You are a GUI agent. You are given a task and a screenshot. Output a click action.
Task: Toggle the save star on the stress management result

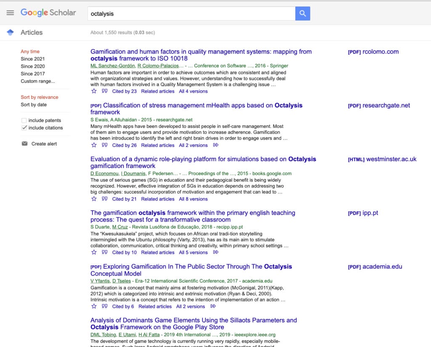[x=94, y=145]
